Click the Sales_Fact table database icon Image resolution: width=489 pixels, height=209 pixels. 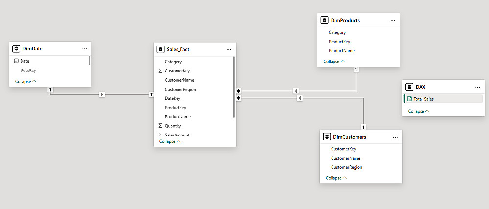(x=160, y=49)
